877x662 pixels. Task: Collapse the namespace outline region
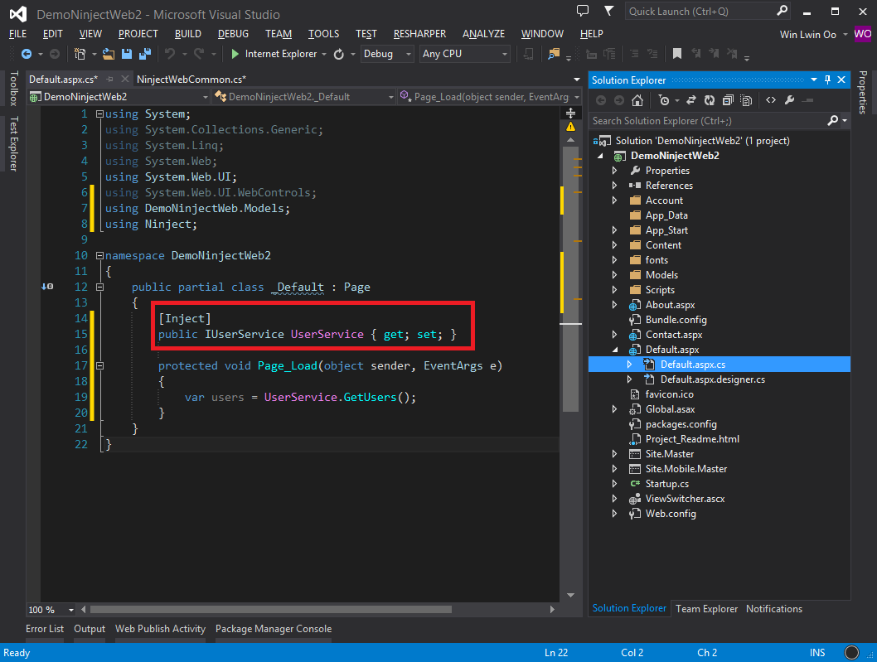point(99,255)
